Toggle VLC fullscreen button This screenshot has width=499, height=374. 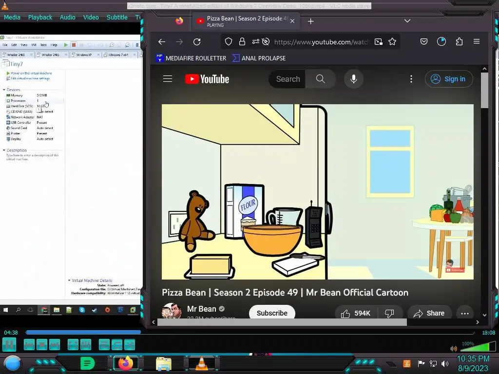[73, 344]
